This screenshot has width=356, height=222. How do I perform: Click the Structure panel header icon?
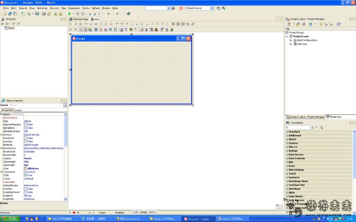point(3,19)
